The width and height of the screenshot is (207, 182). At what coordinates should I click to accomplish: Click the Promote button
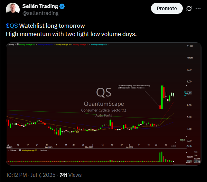click(x=167, y=8)
